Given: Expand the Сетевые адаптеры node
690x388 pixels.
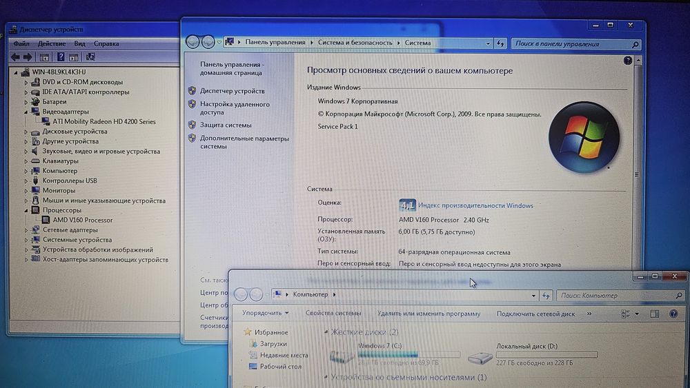Looking at the screenshot, I should (26, 230).
